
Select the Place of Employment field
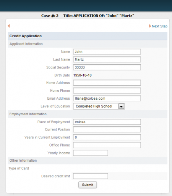click(x=107, y=122)
